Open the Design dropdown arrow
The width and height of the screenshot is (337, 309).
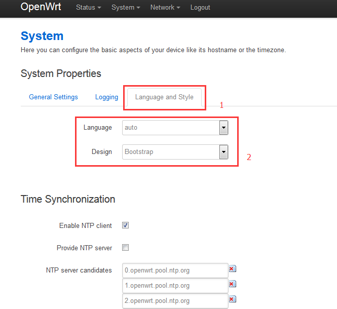(223, 152)
